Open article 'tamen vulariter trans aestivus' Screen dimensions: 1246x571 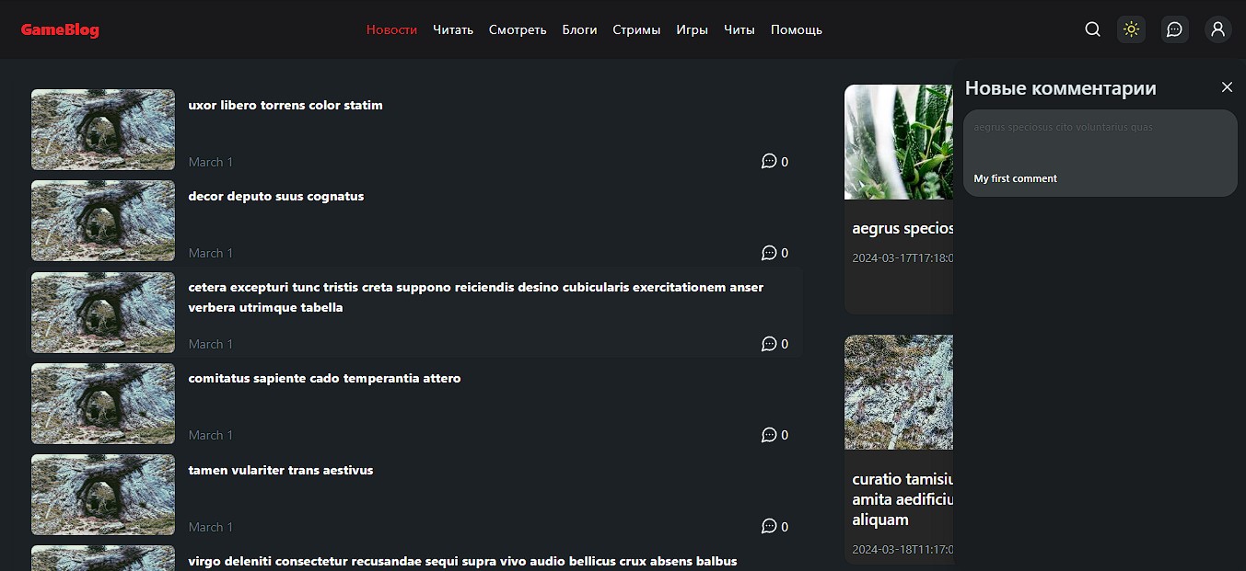tap(281, 470)
